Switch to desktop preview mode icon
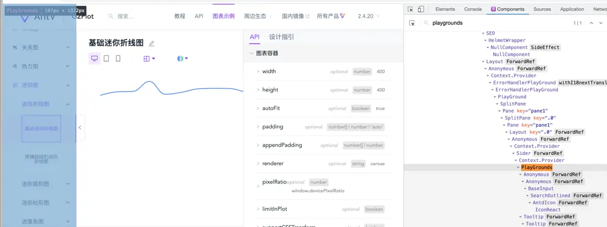This screenshot has height=227, width=607. 95,58
